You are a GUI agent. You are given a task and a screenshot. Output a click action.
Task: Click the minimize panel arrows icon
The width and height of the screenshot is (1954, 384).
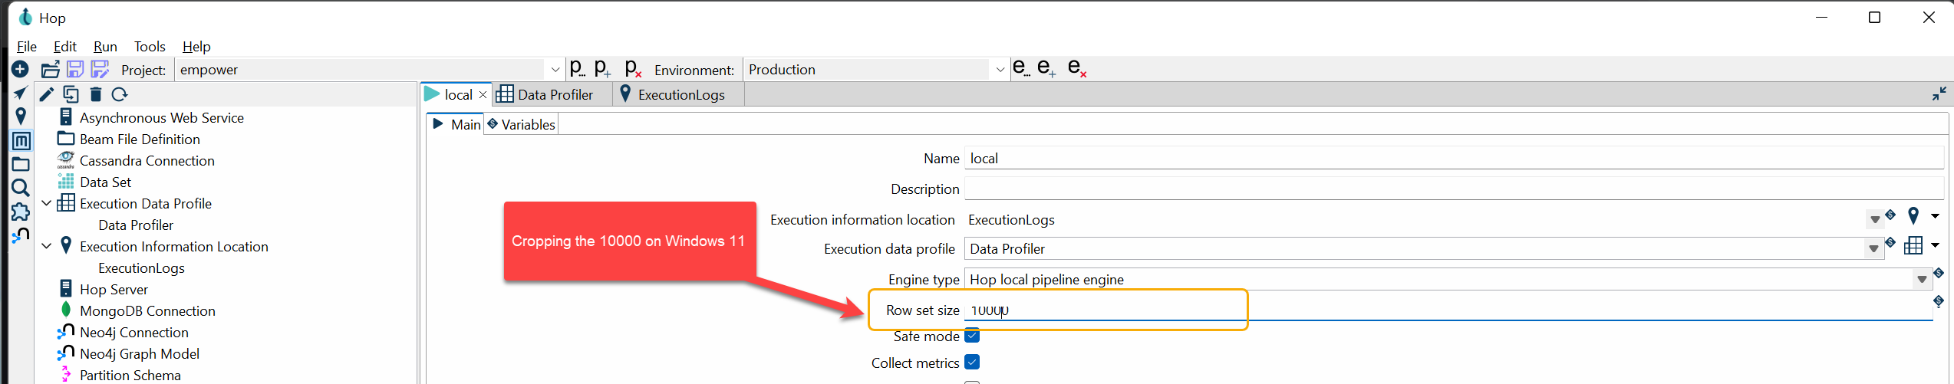click(x=1939, y=94)
